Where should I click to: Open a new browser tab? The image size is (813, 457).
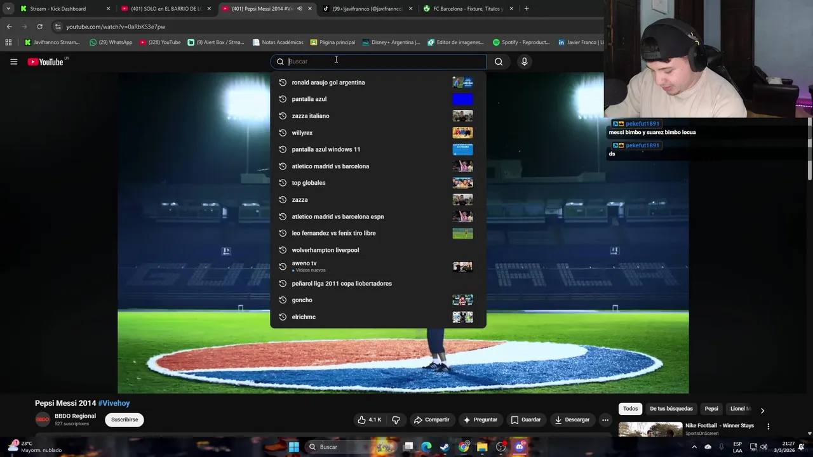click(x=527, y=9)
